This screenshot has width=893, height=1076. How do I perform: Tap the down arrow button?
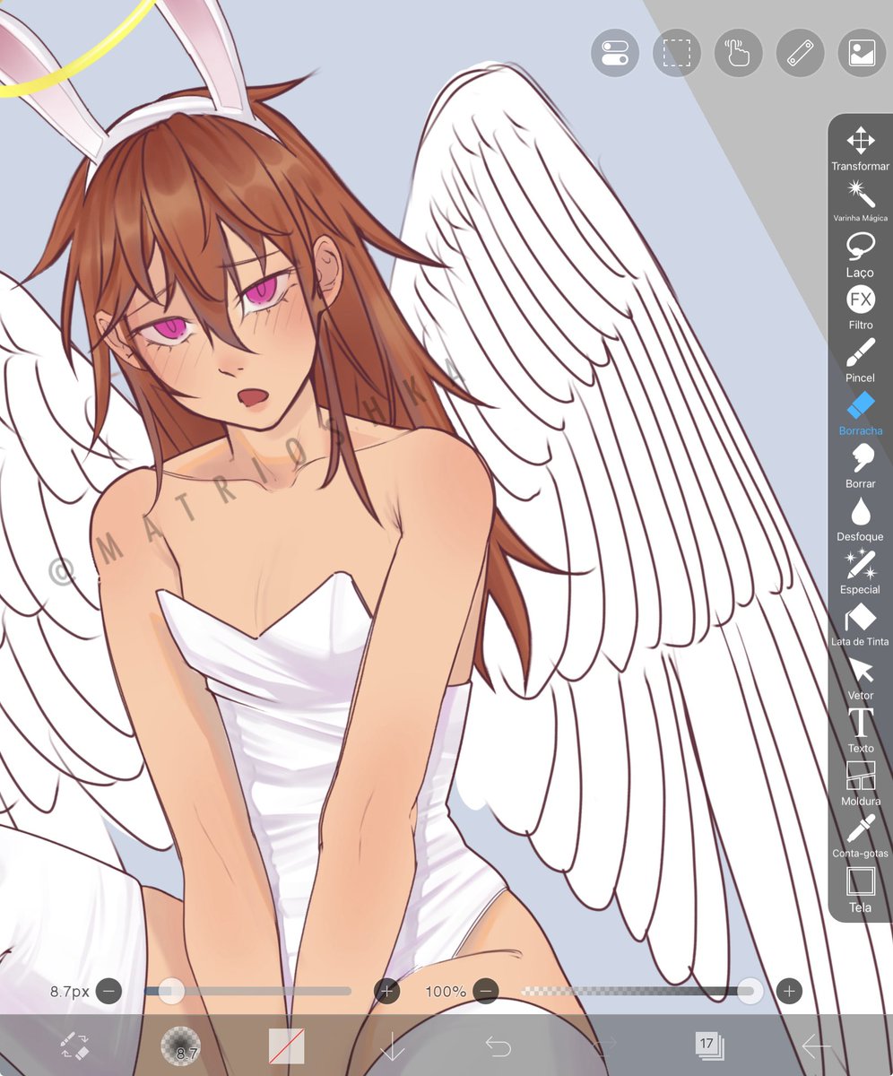393,1046
